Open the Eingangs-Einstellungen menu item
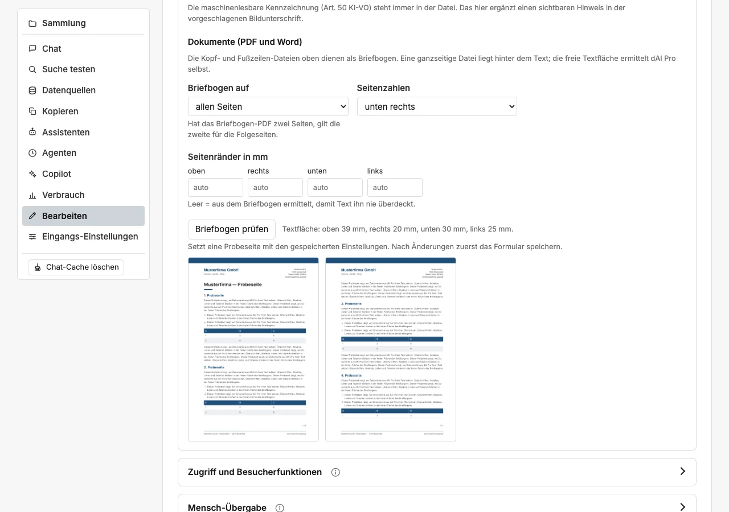This screenshot has width=729, height=512. [x=83, y=237]
